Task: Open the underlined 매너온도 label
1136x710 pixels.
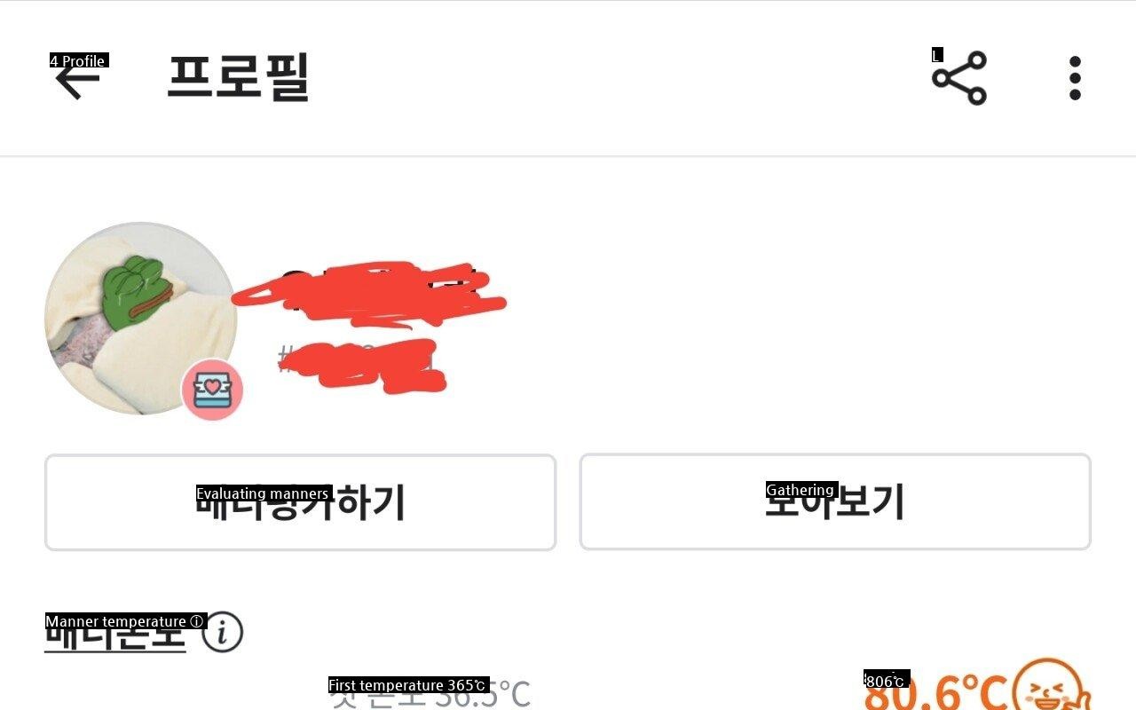Action: [115, 634]
